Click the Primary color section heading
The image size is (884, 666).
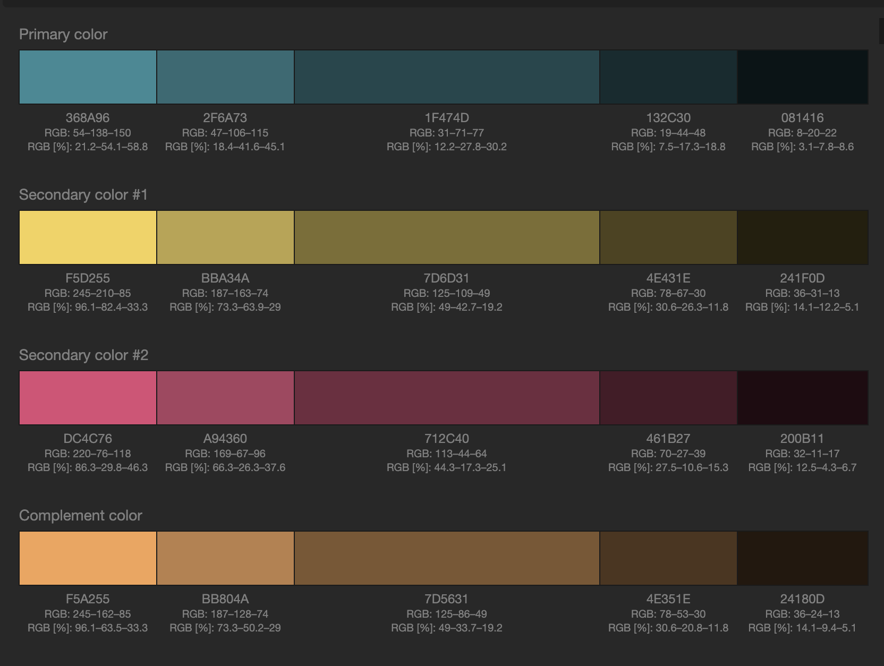coord(63,34)
